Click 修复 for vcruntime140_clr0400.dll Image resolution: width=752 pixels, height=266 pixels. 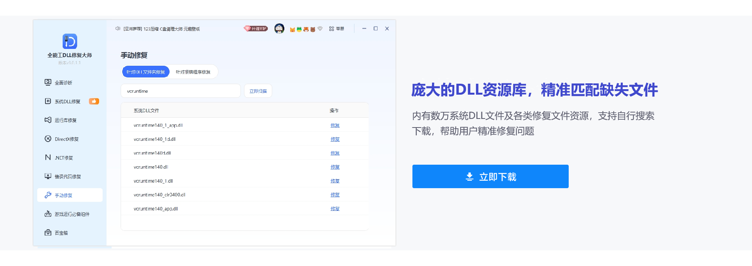point(335,195)
